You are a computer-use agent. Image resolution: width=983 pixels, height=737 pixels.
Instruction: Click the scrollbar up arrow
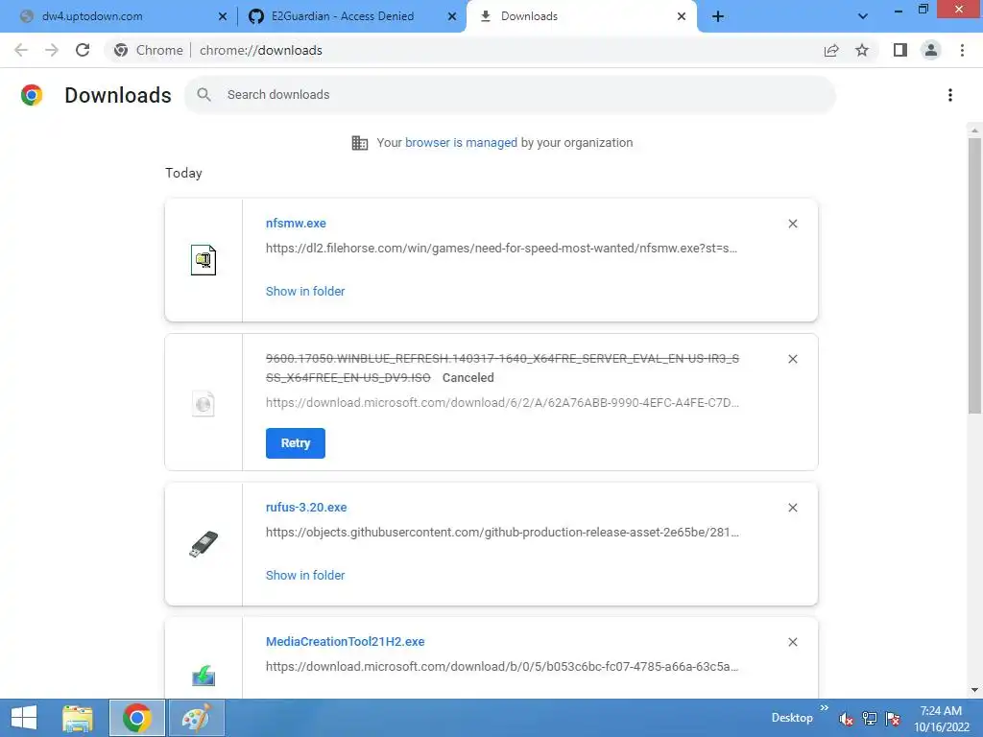pyautogui.click(x=974, y=131)
